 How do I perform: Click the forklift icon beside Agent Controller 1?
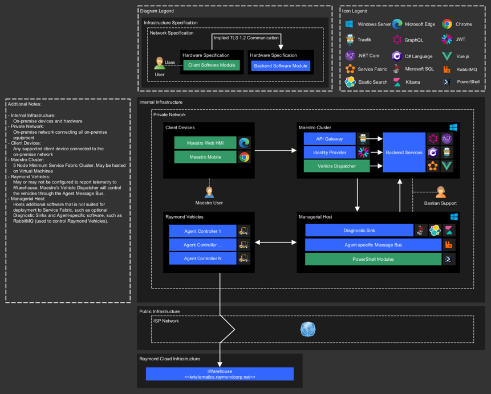coord(244,231)
